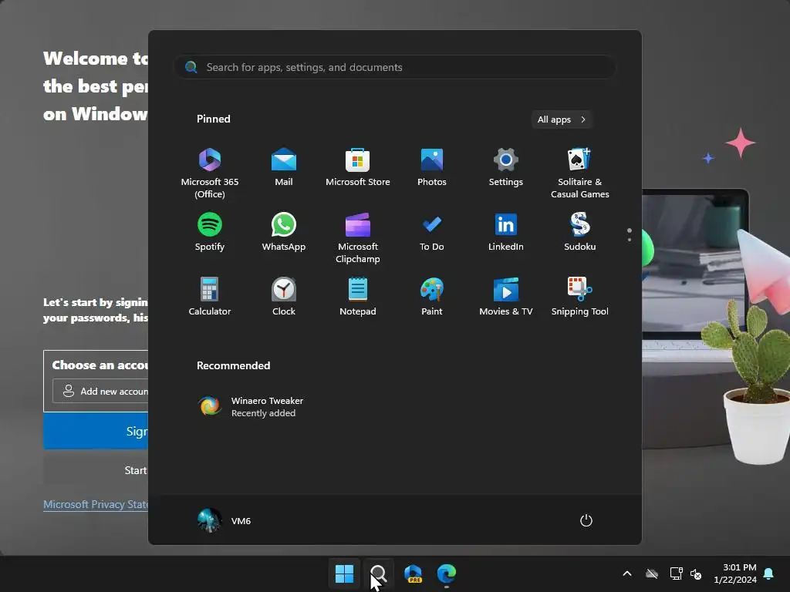Launch Snipping Tool
The height and width of the screenshot is (592, 790).
[580, 297]
